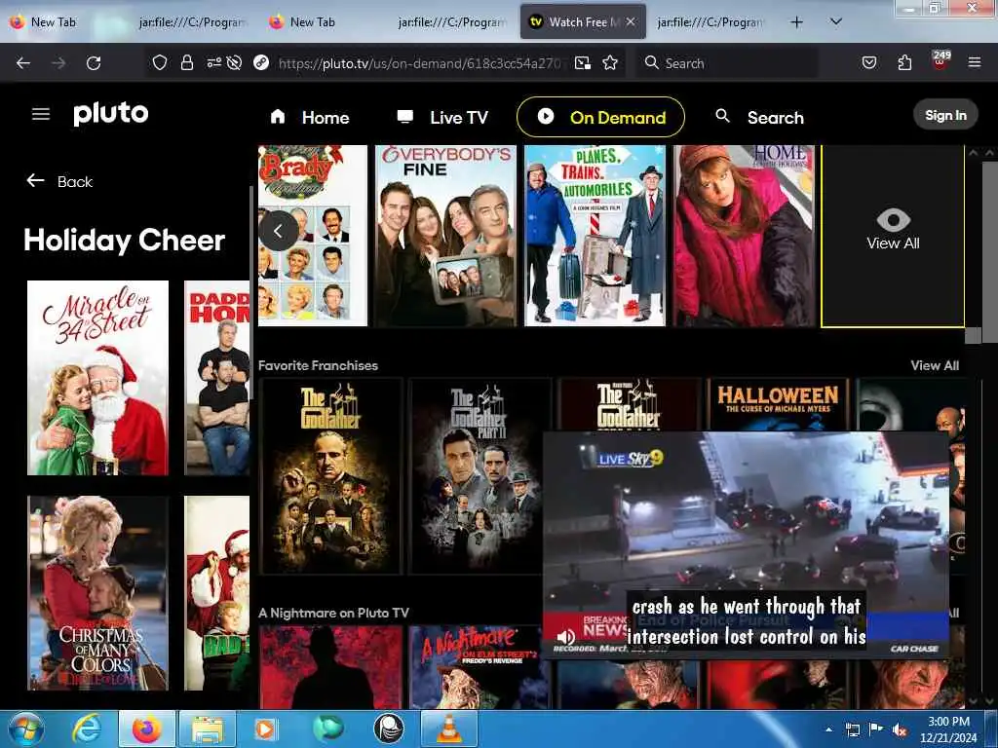Click the scroll-up arrow of the On Demand scrollbar
The height and width of the screenshot is (748, 998).
point(973,153)
